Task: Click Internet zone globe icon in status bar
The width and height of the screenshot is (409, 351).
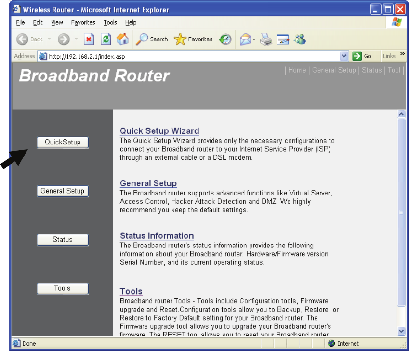Action: 331,343
